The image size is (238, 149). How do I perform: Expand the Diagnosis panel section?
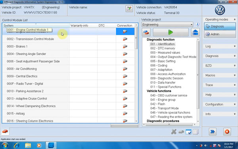(235, 56)
